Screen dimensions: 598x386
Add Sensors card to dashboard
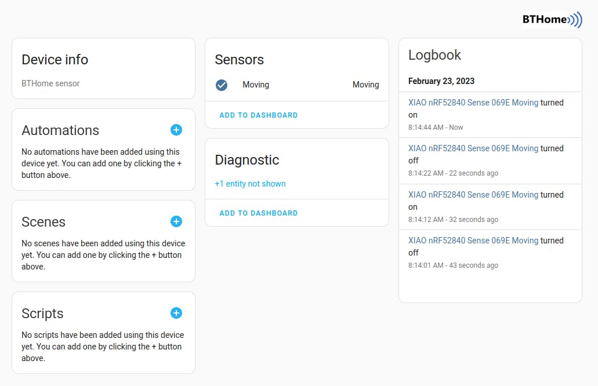(x=258, y=115)
